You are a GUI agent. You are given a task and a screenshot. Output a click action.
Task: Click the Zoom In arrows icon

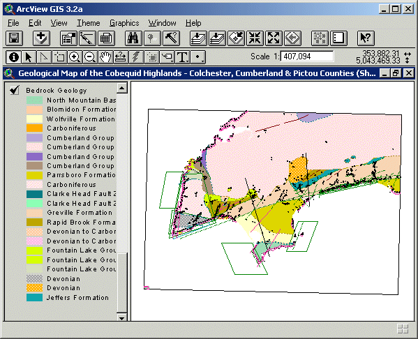coord(255,38)
